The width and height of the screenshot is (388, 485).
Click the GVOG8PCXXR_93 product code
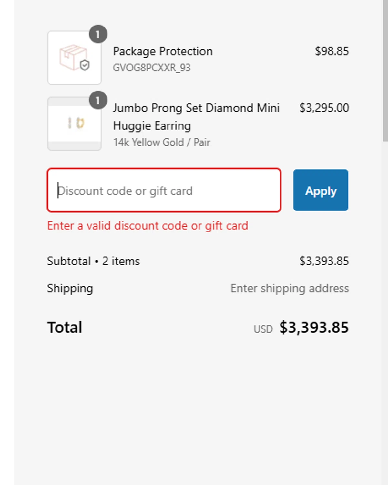pos(152,68)
